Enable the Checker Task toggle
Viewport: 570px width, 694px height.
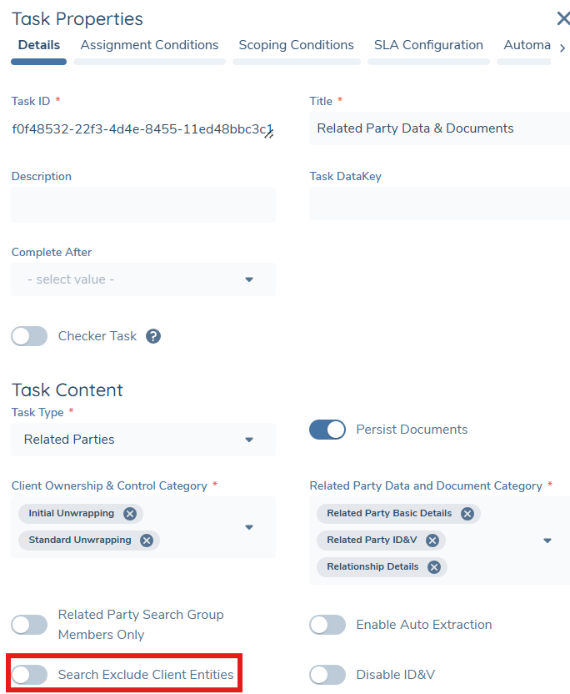(x=29, y=336)
